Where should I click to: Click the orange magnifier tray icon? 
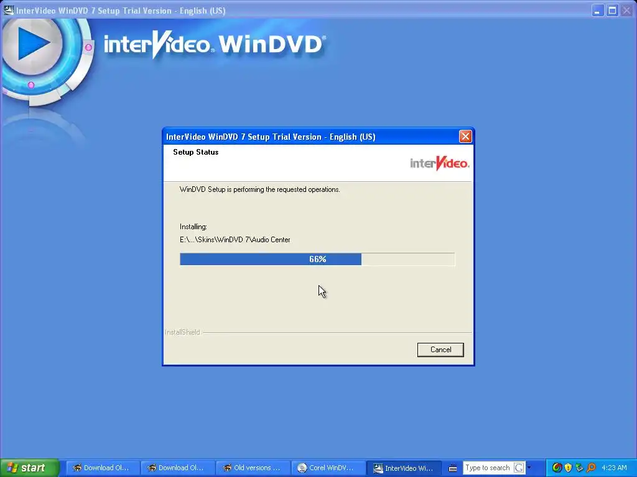[x=591, y=468]
